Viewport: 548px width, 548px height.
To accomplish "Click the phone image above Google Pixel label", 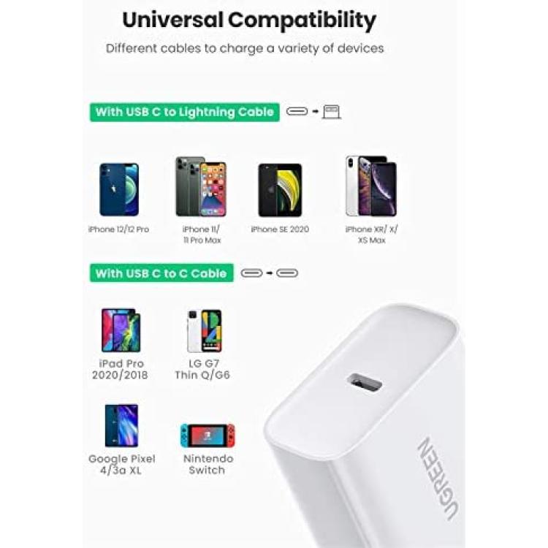I will pos(121,425).
